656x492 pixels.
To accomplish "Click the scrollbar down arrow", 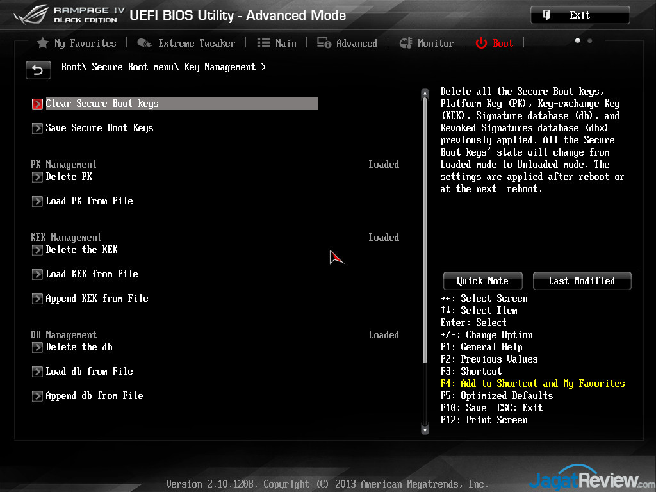I will point(424,430).
